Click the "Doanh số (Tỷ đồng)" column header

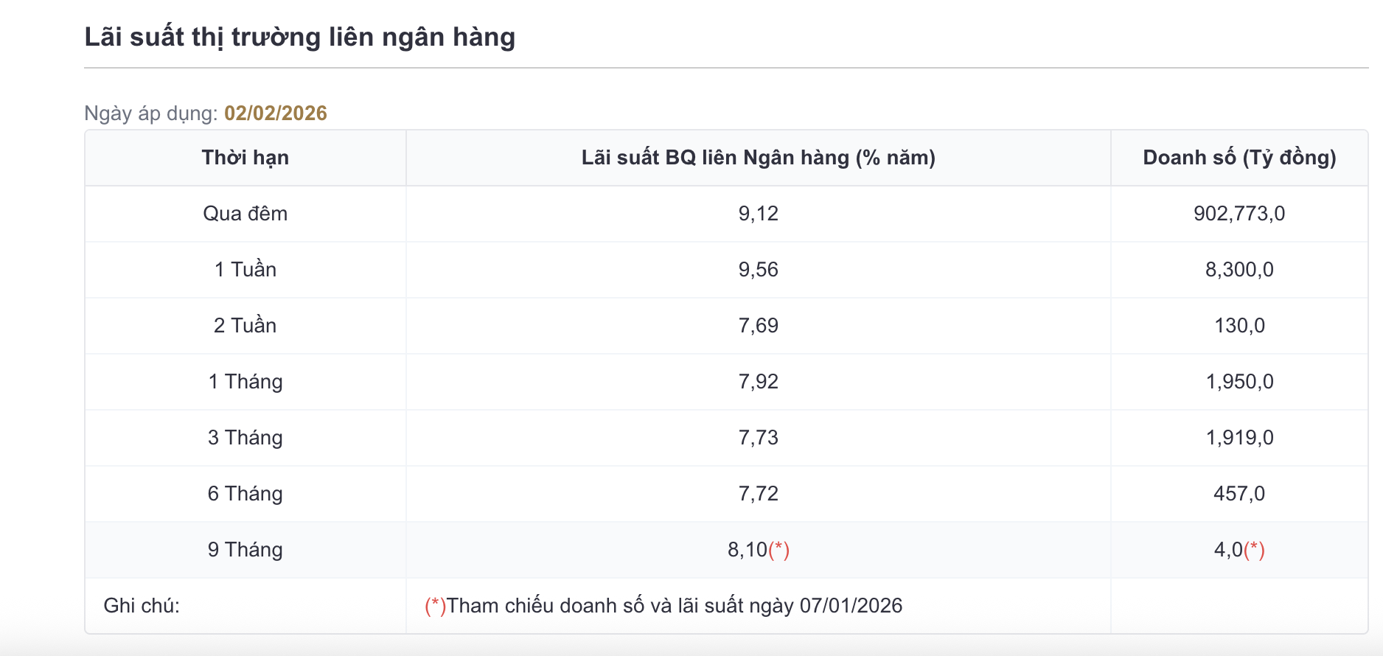point(1239,158)
